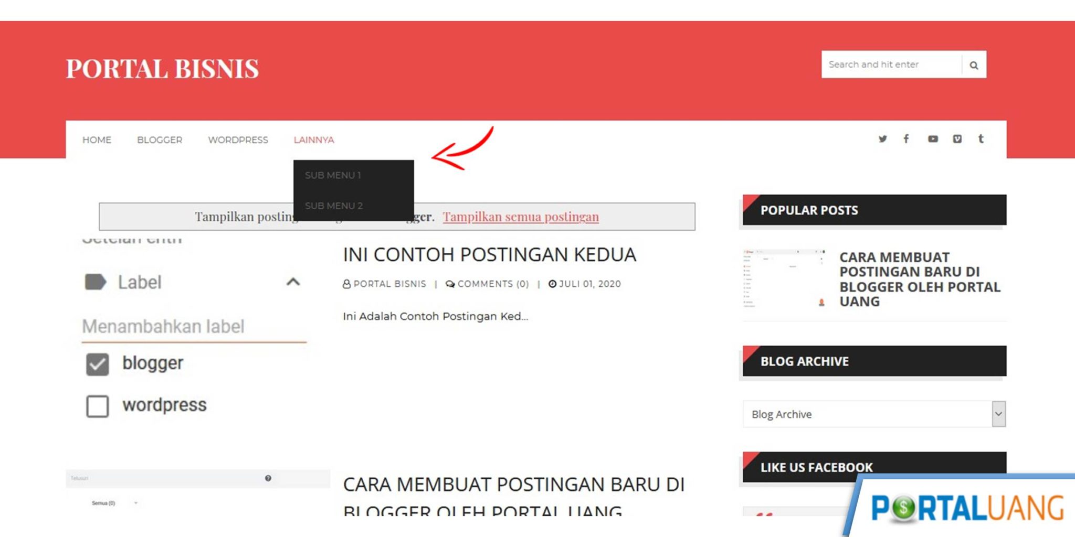Screen dimensions: 1075x537
Task: Open the Tumblr social icon
Action: pos(981,139)
